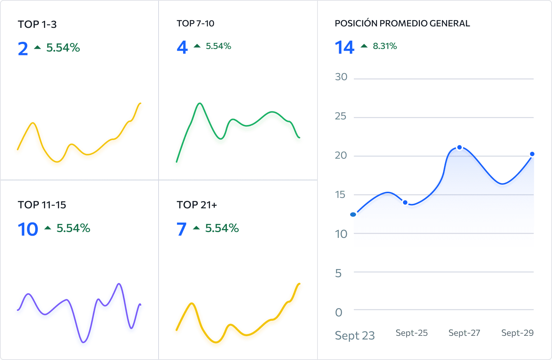Image resolution: width=552 pixels, height=360 pixels.
Task: Click the up arrow beside 8.31%
Action: pyautogui.click(x=364, y=46)
